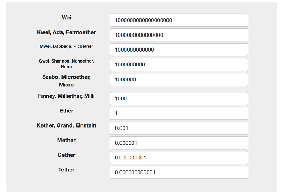
Task: Click the "Szabo, Microether, Micro" label
Action: click(66, 81)
